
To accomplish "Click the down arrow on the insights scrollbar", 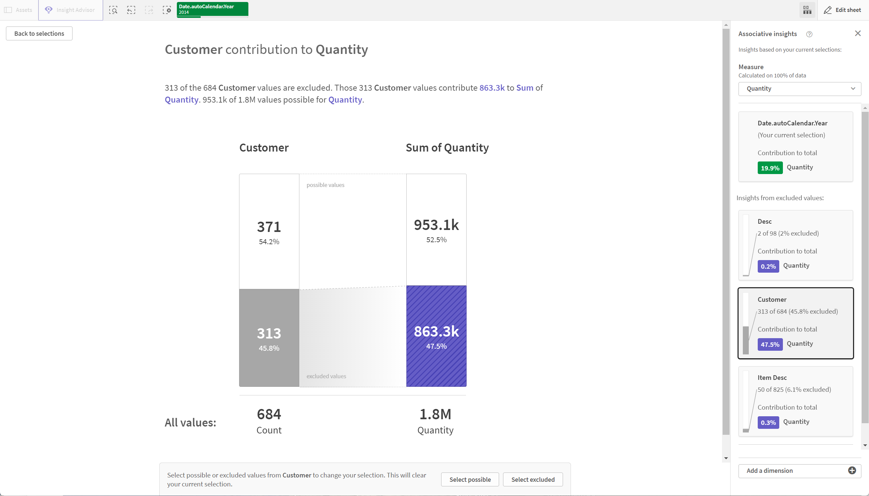I will [x=865, y=445].
